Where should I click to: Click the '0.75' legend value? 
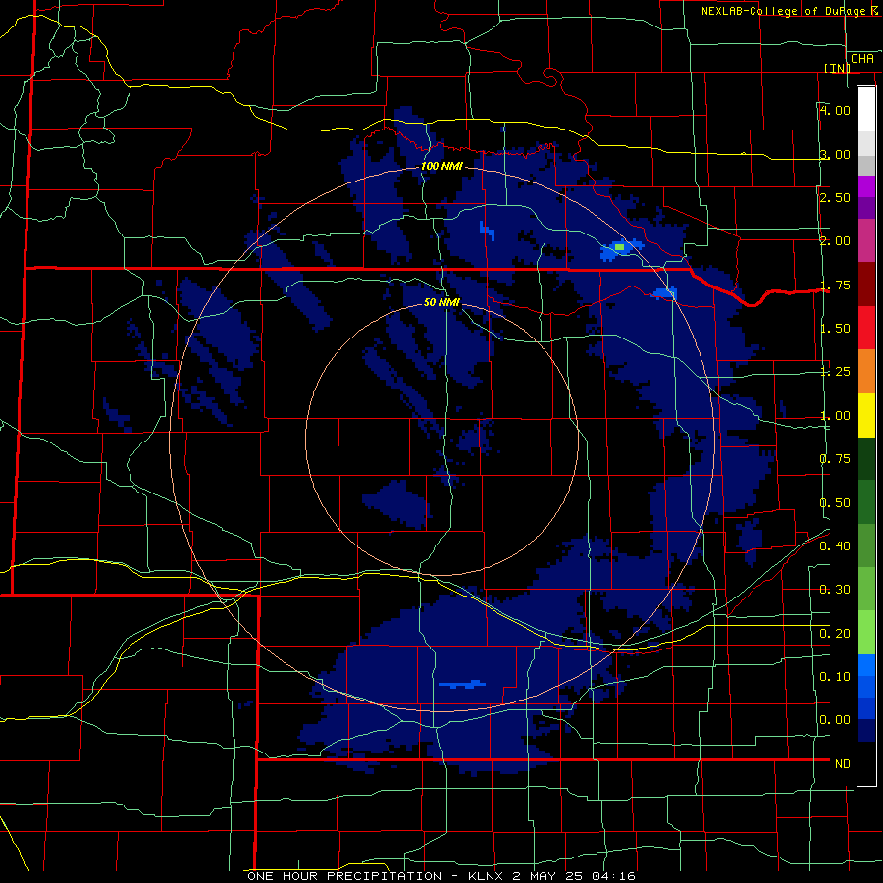(835, 459)
